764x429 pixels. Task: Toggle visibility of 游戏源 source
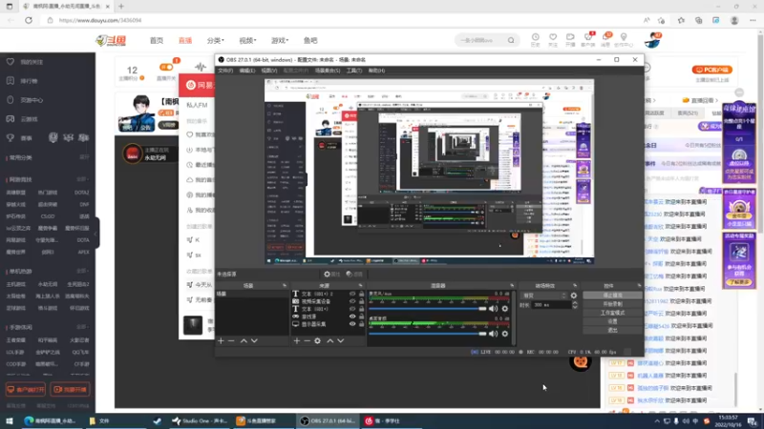352,317
